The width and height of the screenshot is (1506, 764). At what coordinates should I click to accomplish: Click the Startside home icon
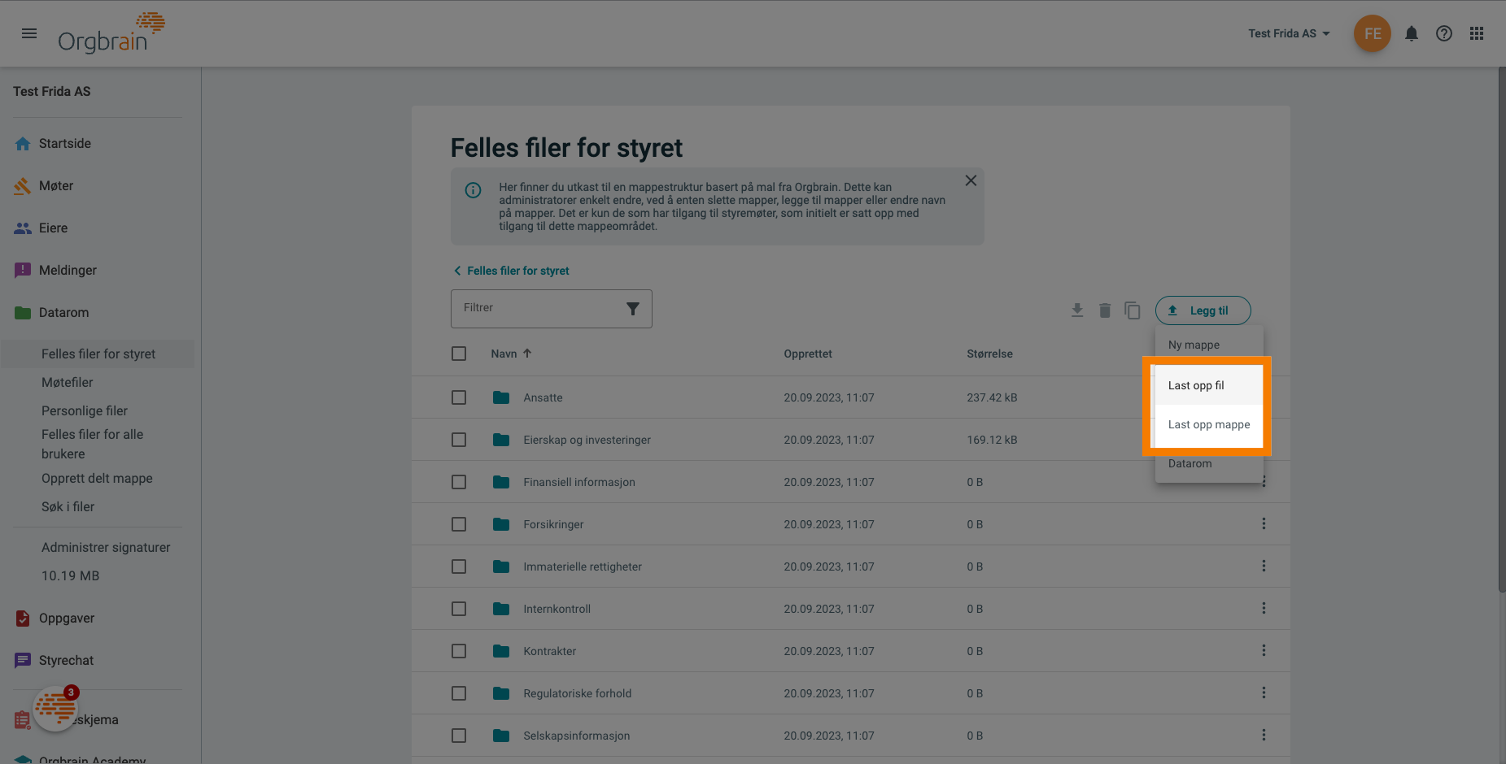click(23, 144)
